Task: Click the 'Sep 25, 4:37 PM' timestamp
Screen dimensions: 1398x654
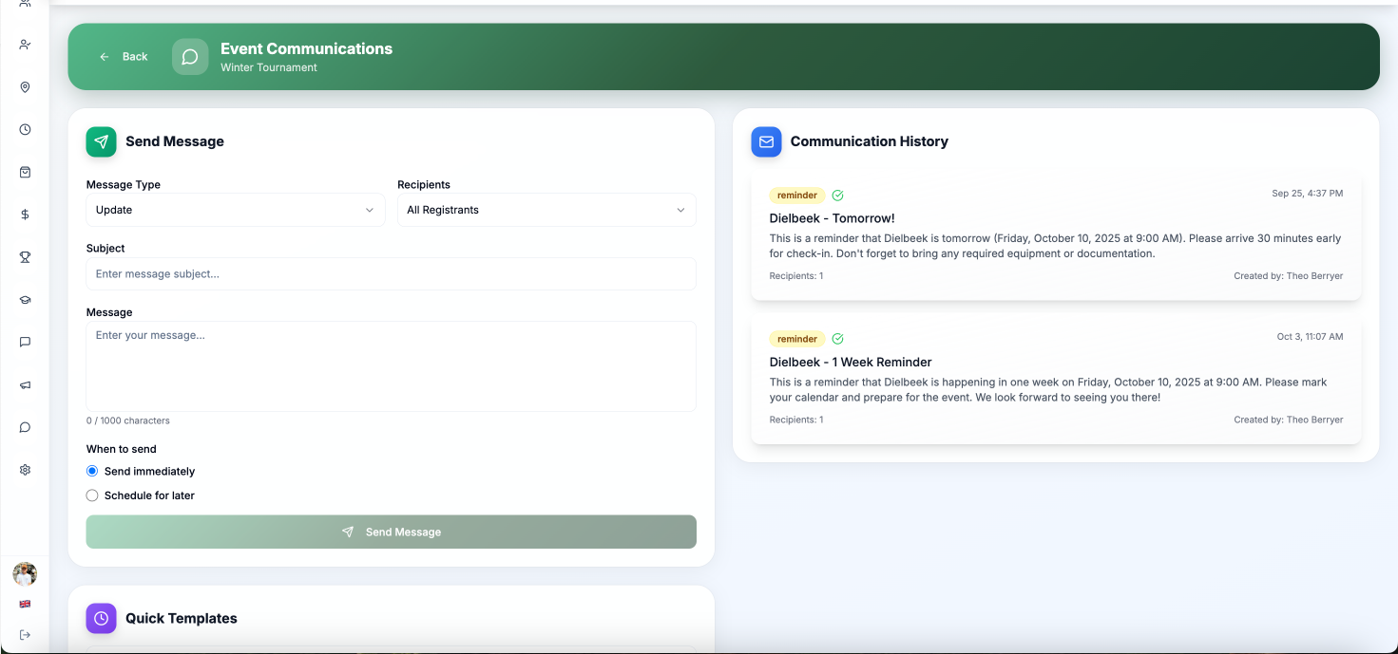Action: pyautogui.click(x=1307, y=194)
